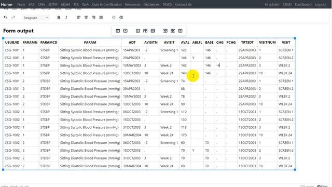Open the SAS section
Screen dimensions: 332x187
[x=31, y=5]
